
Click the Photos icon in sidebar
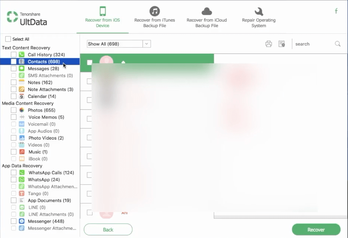pos(22,110)
